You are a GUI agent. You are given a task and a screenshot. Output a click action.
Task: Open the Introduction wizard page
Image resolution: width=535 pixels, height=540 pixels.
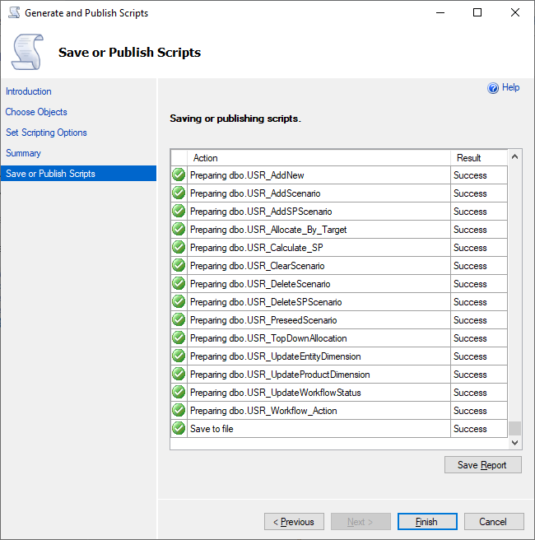point(29,91)
